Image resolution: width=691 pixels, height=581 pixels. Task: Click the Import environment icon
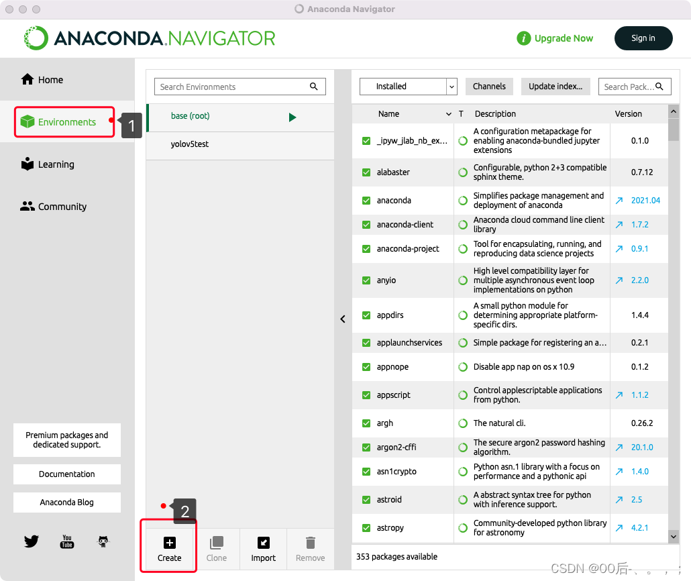click(264, 543)
